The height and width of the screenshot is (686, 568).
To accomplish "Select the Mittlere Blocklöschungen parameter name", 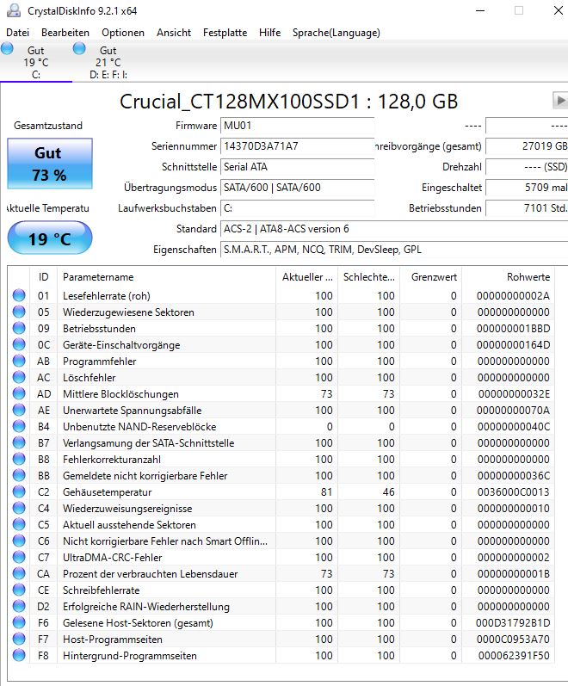I will [x=120, y=393].
